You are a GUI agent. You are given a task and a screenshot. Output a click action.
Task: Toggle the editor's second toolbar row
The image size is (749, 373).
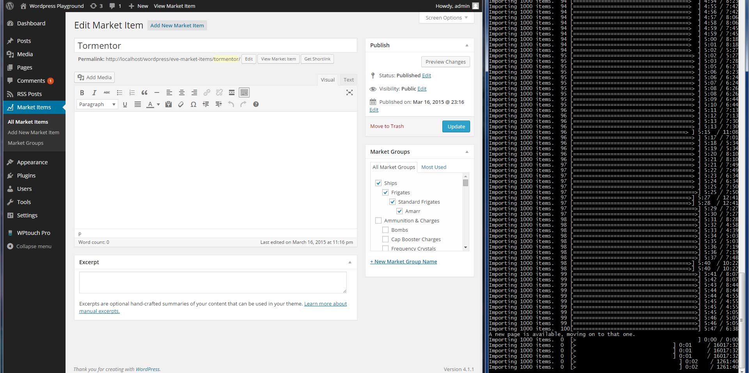coord(244,92)
